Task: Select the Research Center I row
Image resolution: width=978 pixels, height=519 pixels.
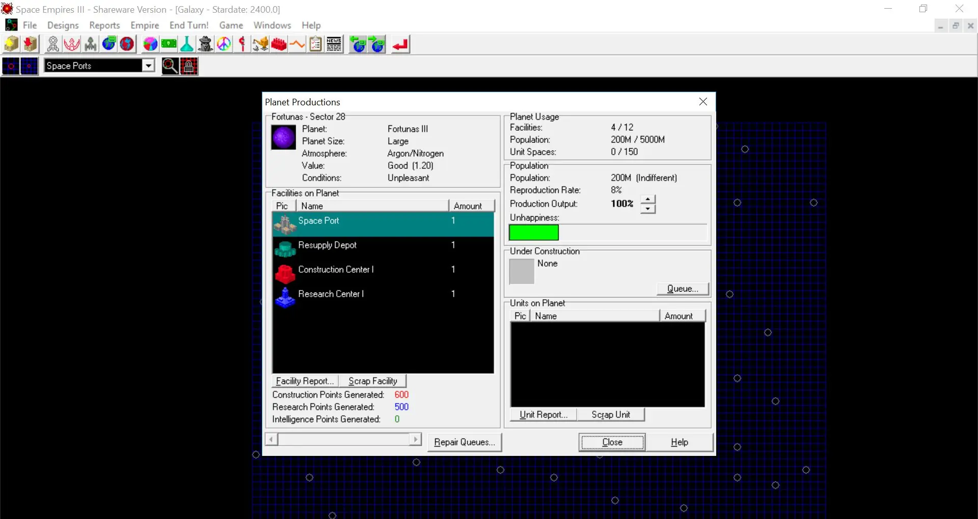Action: 383,298
